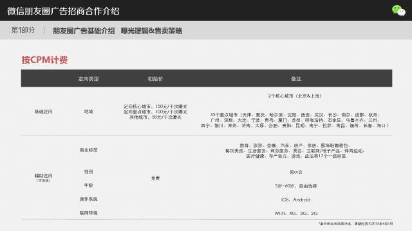
Task: Click the 初始价 column header
Action: pos(155,78)
